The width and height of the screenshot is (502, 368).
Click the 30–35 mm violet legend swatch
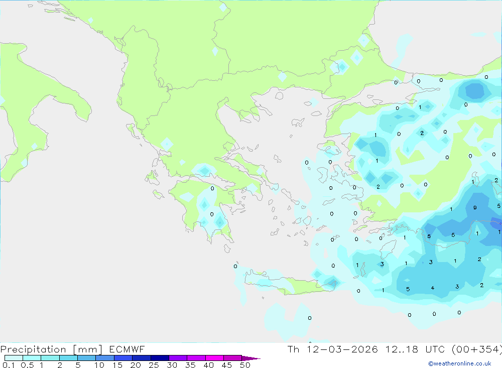point(178,358)
